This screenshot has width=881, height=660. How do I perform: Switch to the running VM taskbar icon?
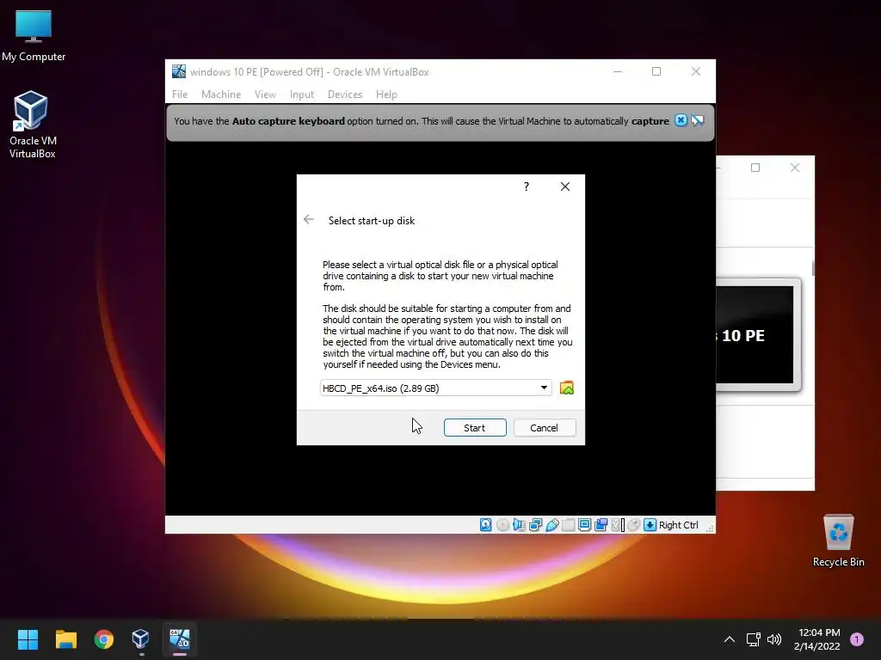(x=180, y=639)
